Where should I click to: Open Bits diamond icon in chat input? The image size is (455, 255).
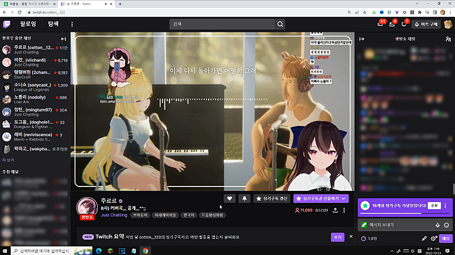pos(437,225)
